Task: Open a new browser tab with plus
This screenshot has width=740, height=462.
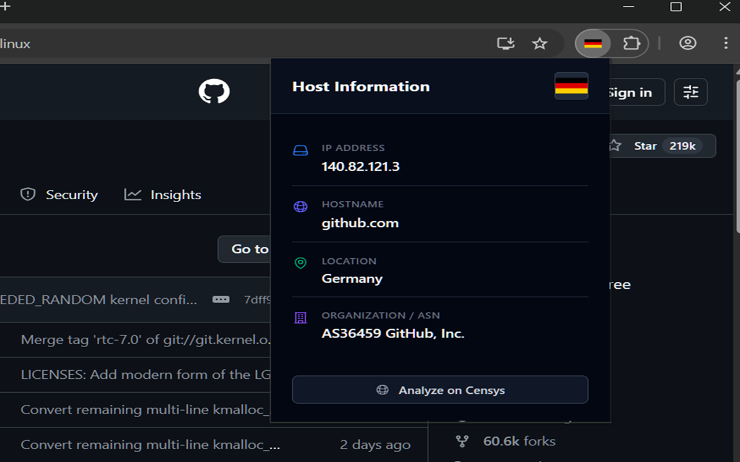Action: point(5,7)
